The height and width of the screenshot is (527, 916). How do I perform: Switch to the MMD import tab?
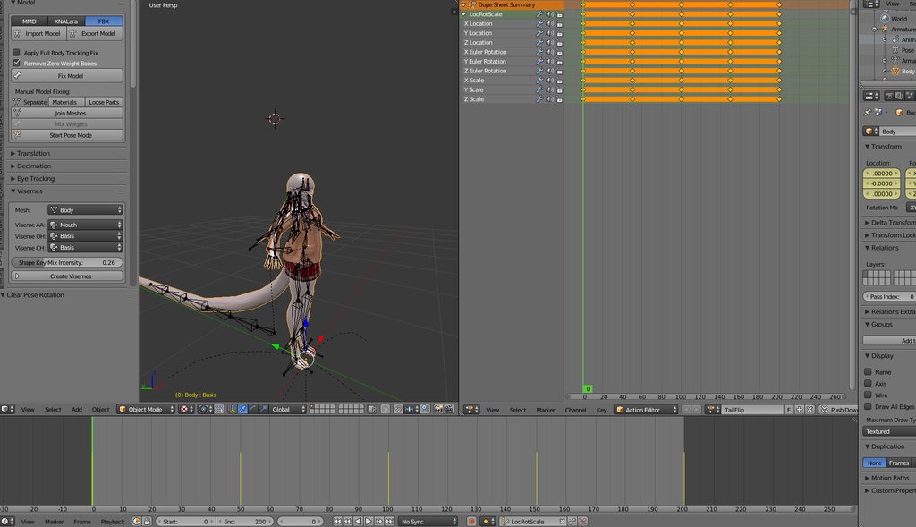[30, 21]
